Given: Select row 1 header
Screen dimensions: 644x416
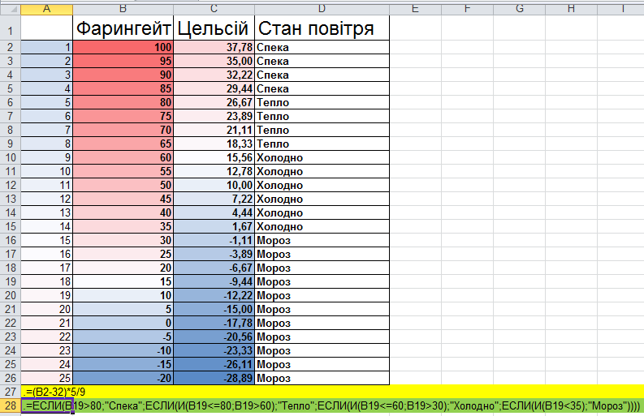Looking at the screenshot, I should [11, 28].
